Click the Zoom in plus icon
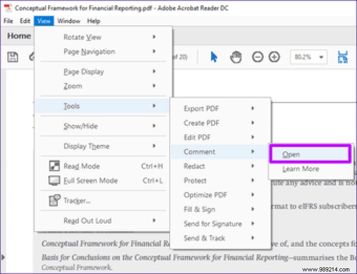 click(x=274, y=57)
